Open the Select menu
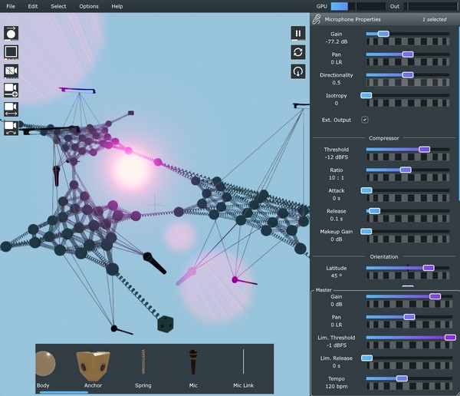 point(58,6)
